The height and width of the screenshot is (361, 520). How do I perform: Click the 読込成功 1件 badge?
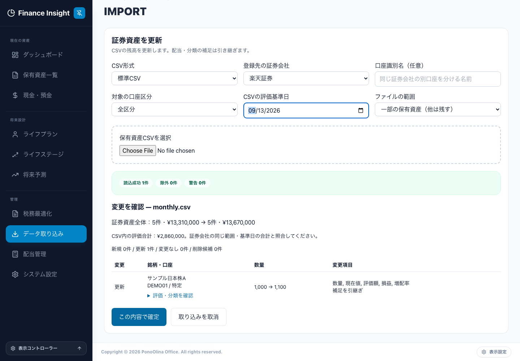(x=136, y=183)
